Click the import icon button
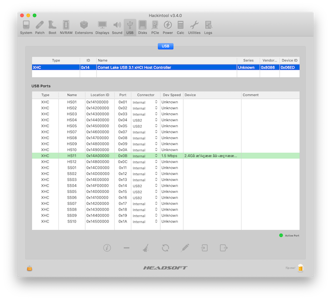This screenshot has height=300, width=331. pos(204,248)
